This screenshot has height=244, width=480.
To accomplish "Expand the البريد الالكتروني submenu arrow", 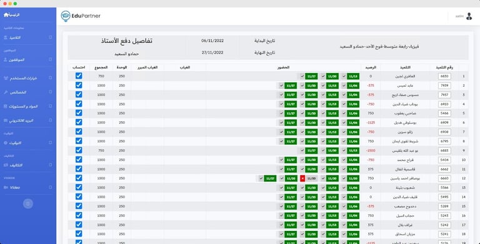I will [x=51, y=120].
